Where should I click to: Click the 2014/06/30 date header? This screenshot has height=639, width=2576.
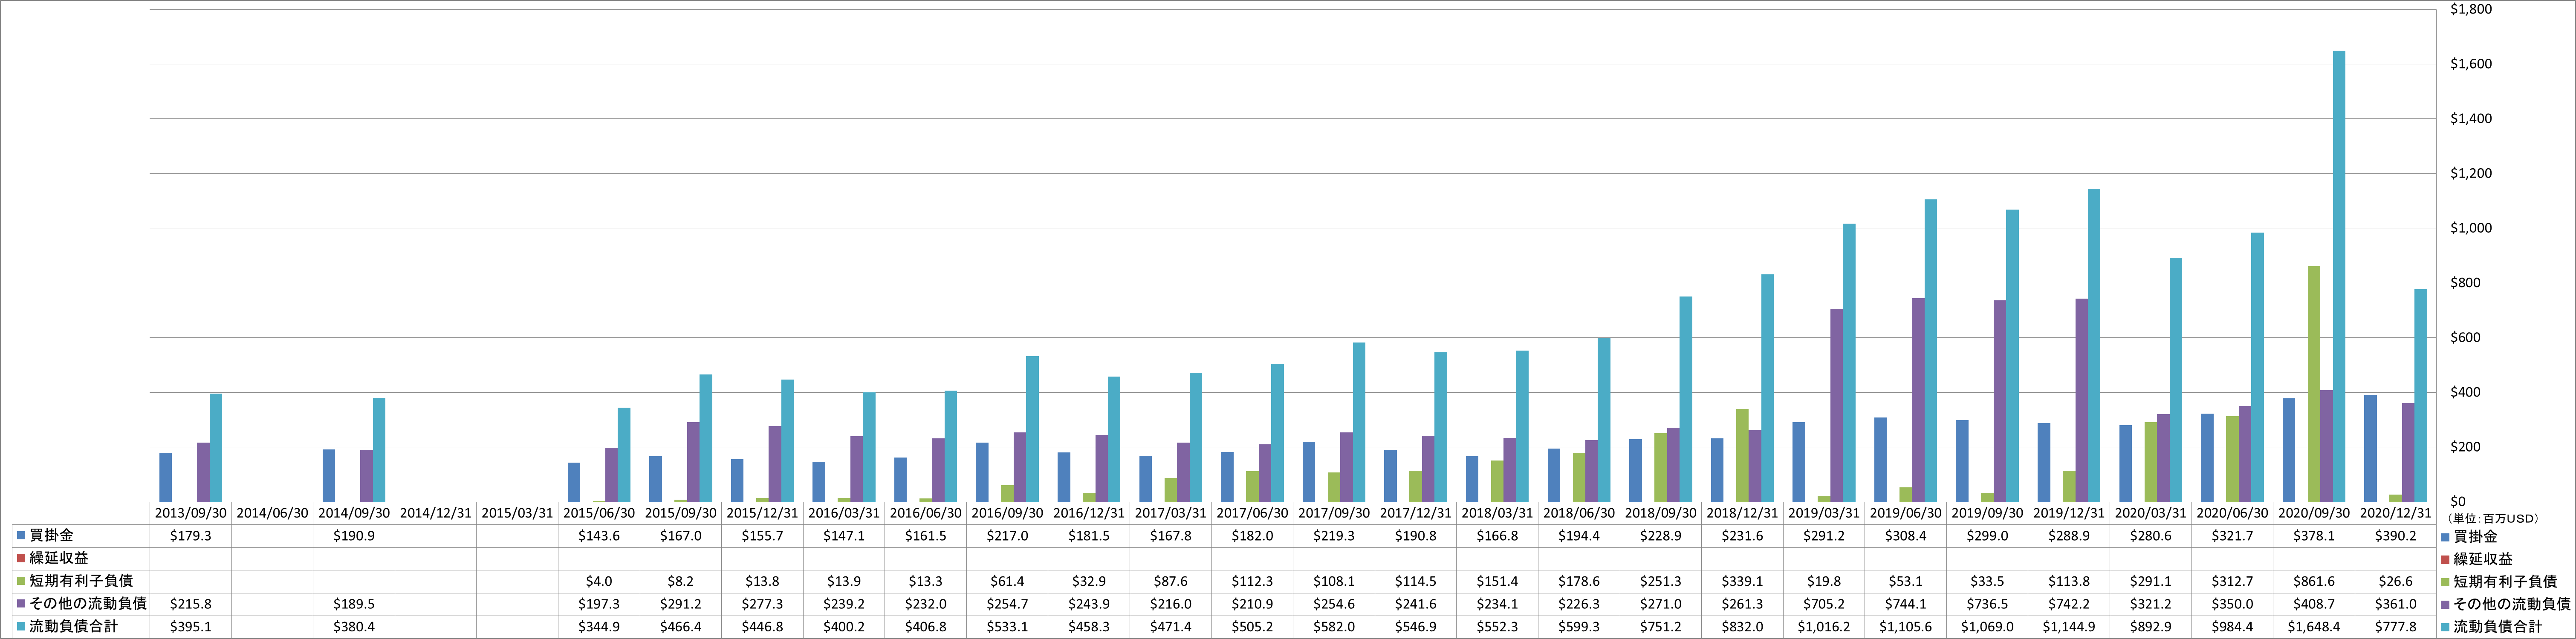point(273,513)
